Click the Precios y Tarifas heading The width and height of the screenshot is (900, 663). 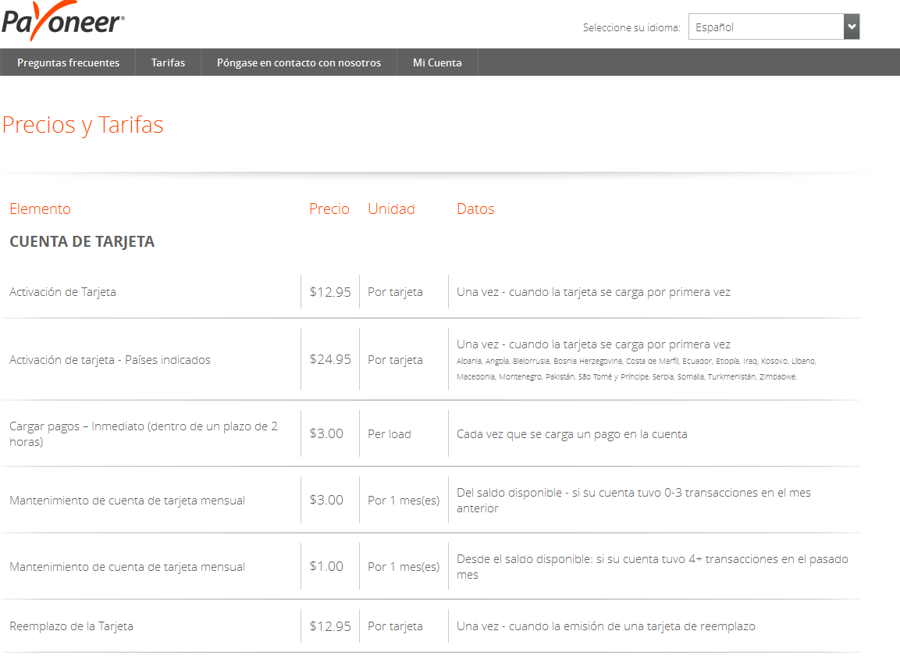click(x=83, y=125)
